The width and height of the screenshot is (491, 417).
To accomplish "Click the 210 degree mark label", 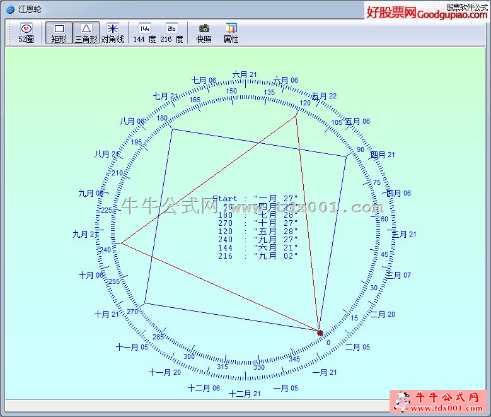I will click(x=117, y=173).
